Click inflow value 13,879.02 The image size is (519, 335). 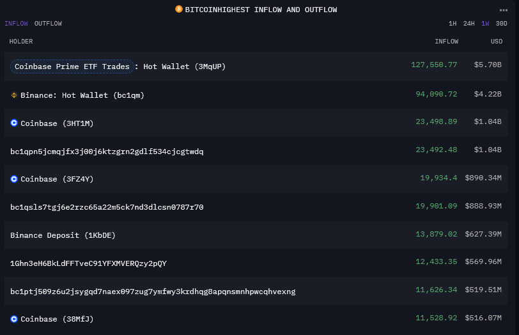437,235
